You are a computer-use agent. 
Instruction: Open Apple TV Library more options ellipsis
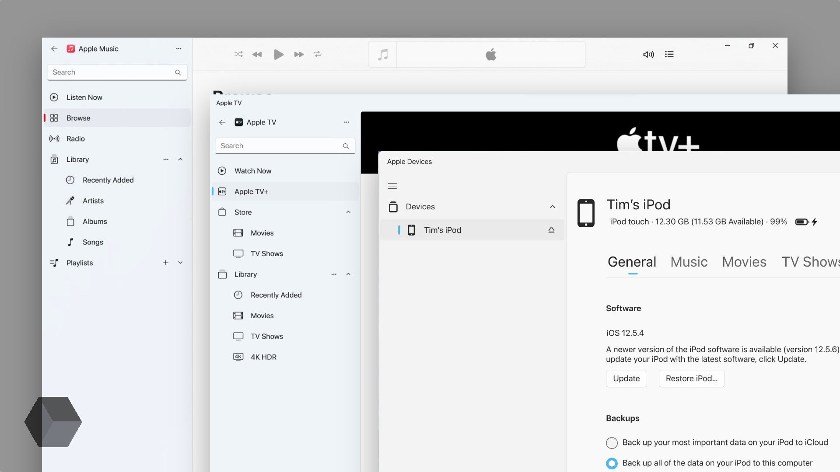click(334, 274)
